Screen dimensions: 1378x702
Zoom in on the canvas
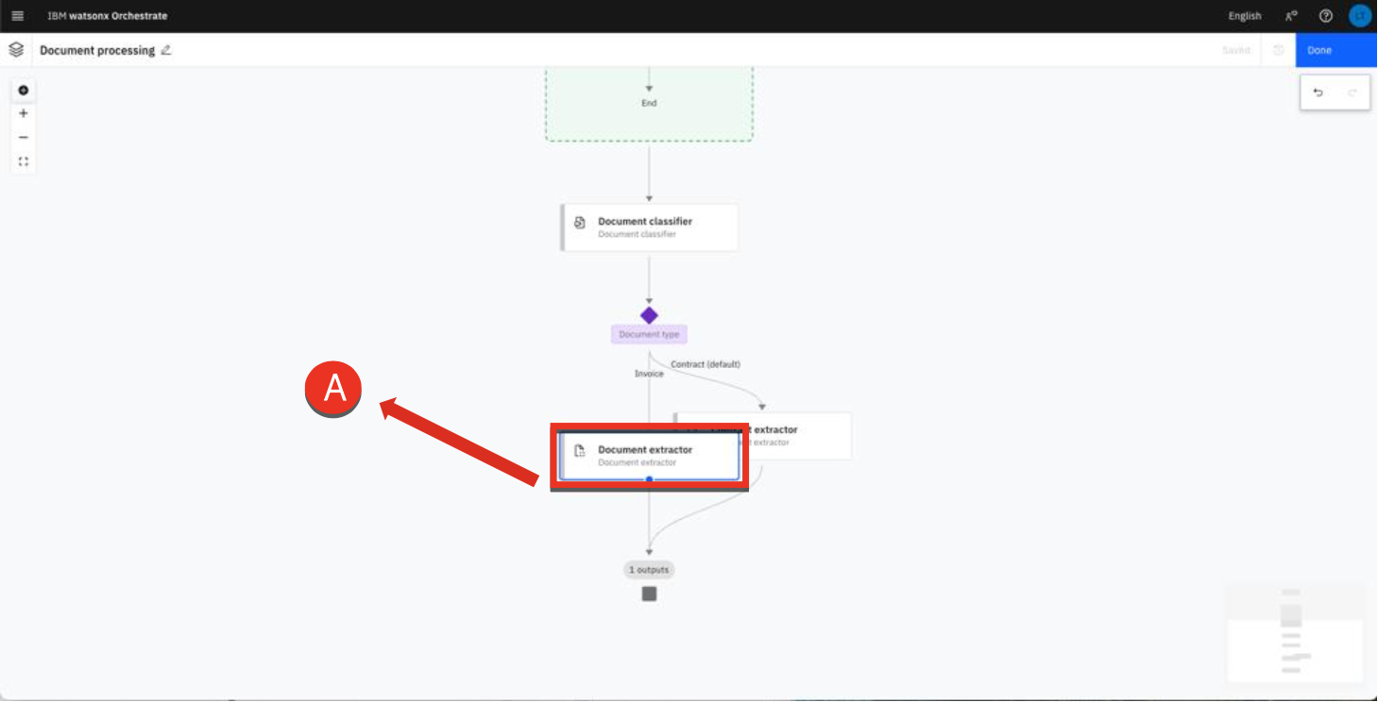24,113
